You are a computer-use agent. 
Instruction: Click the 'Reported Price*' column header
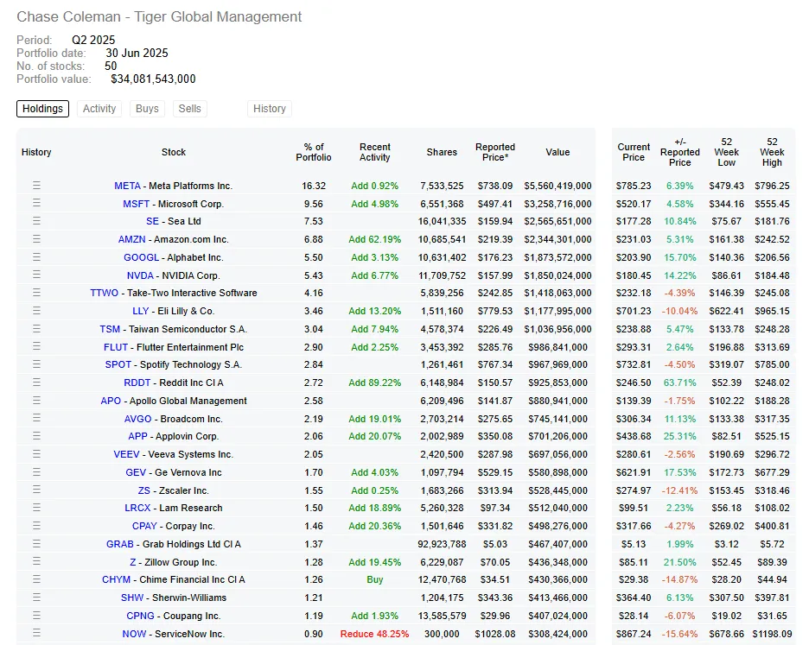(495, 152)
